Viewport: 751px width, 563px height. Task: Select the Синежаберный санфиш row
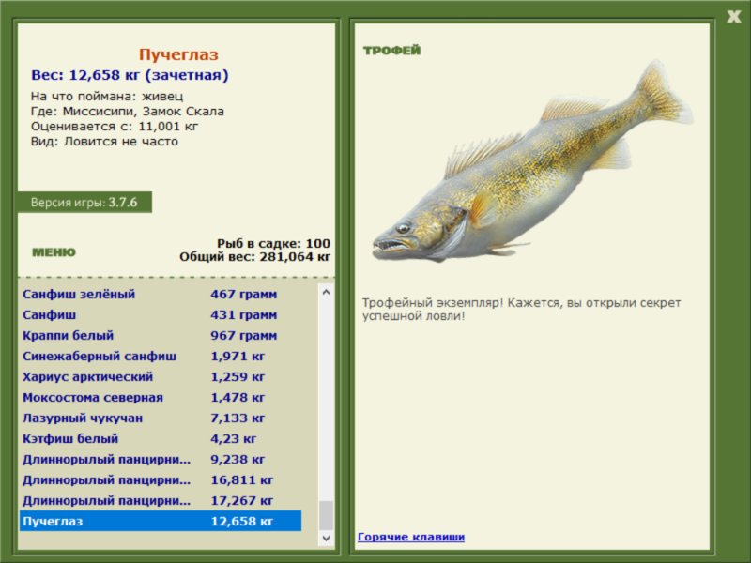161,357
